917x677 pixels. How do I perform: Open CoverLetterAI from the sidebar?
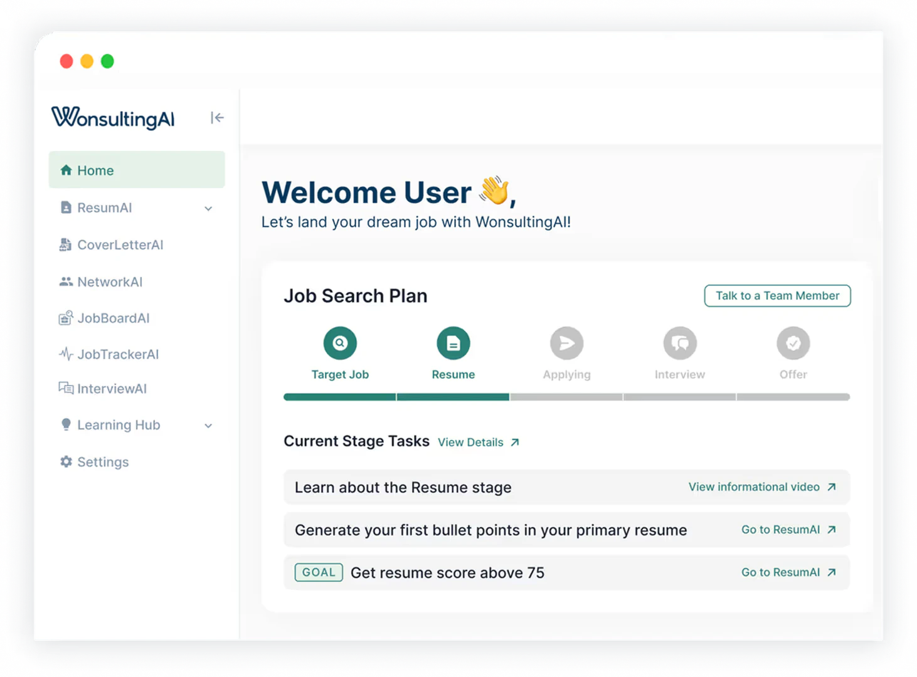[120, 245]
